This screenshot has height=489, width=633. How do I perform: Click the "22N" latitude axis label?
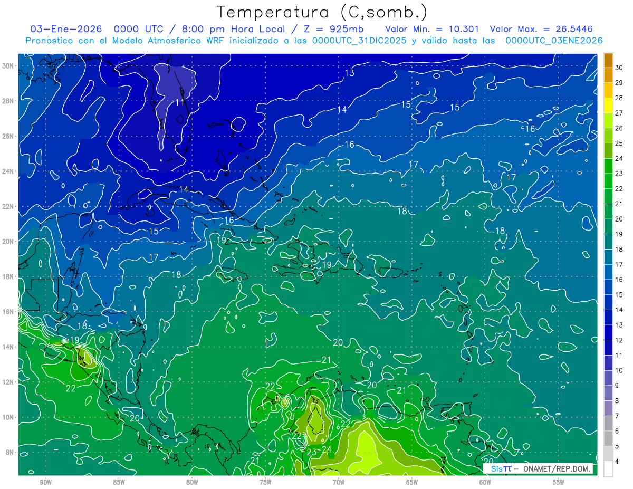[x=9, y=206]
